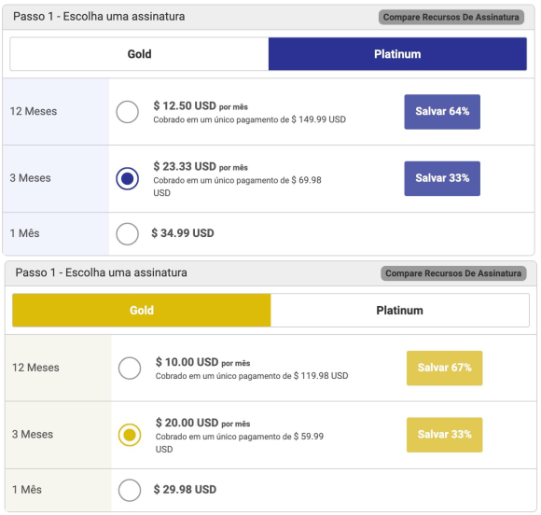The height and width of the screenshot is (515, 541).
Task: Switch to Platinum tab in bottom panel
Action: coord(400,311)
